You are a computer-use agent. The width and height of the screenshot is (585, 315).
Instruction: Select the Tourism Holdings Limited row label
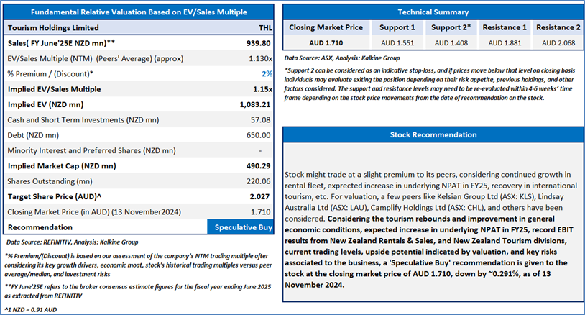53,27
